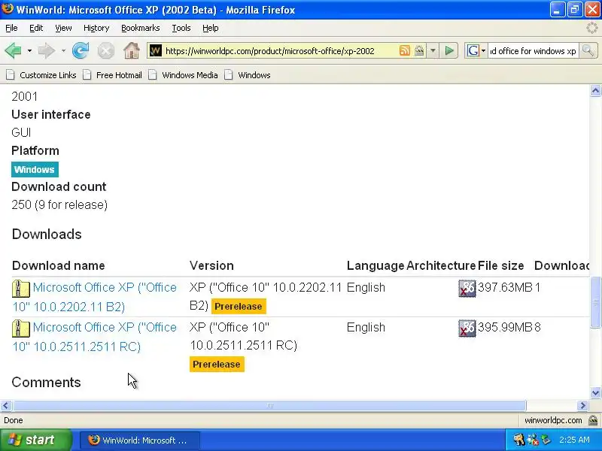Image resolution: width=602 pixels, height=451 pixels.
Task: Click x86 architecture icon in the 397.63MB row
Action: click(x=467, y=289)
